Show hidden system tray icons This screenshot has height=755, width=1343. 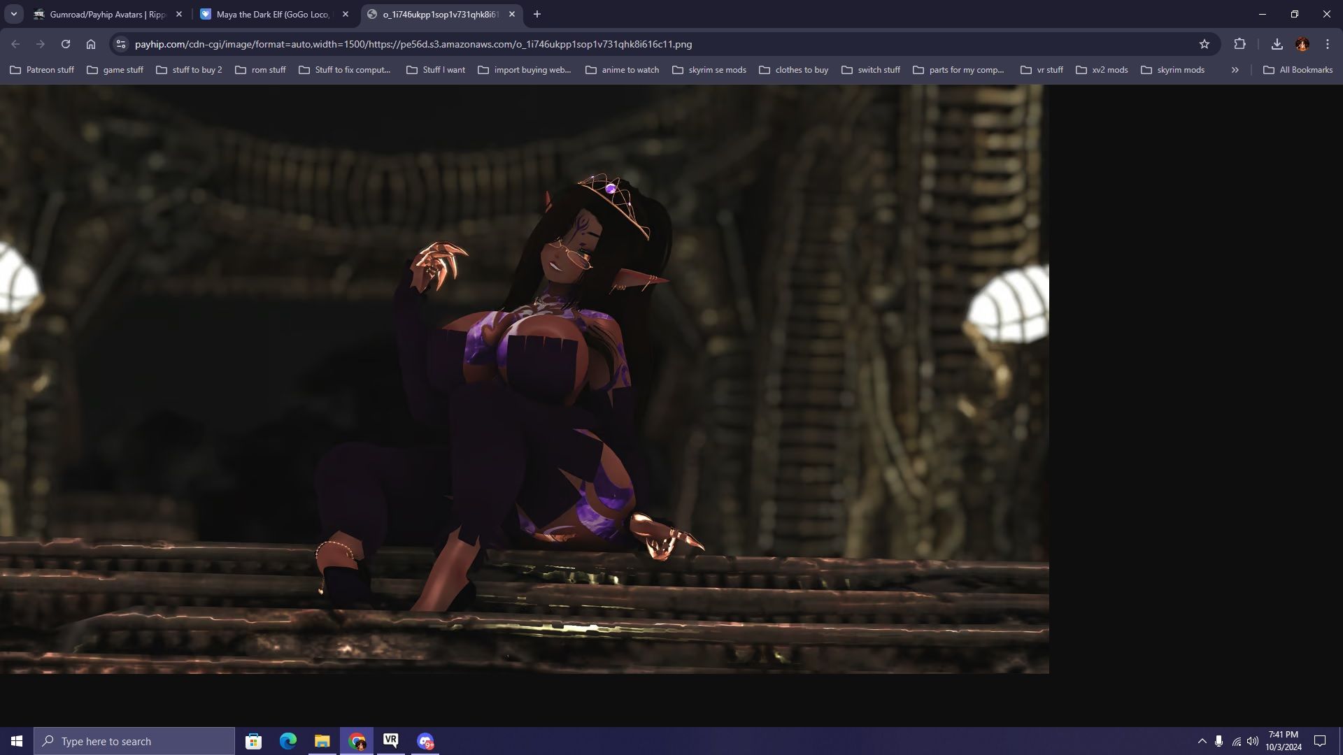[1202, 741]
